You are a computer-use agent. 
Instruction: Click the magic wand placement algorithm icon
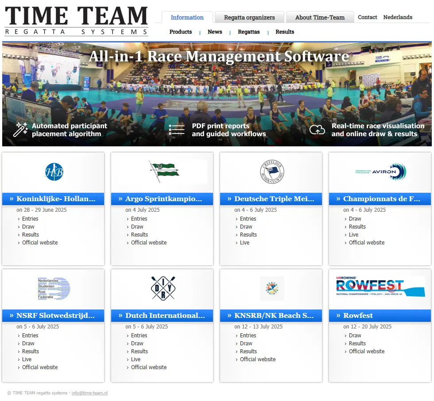pos(20,130)
